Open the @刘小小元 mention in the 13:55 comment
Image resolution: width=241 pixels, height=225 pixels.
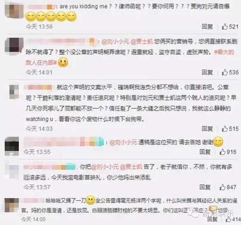pyautogui.click(x=123, y=142)
